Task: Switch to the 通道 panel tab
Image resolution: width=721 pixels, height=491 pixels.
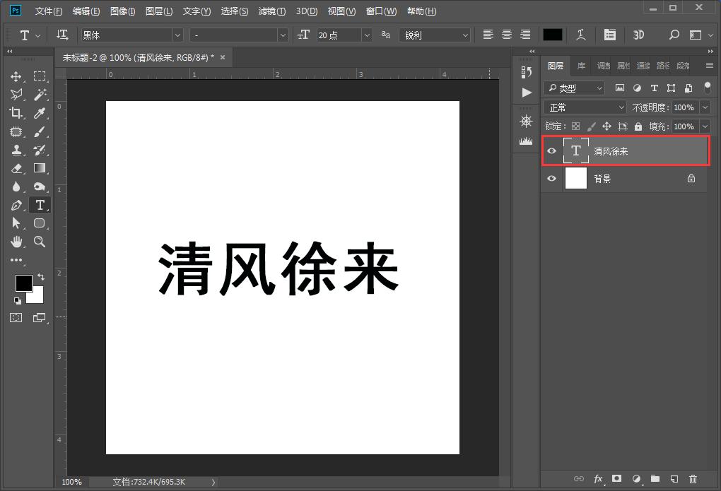Action: [643, 65]
